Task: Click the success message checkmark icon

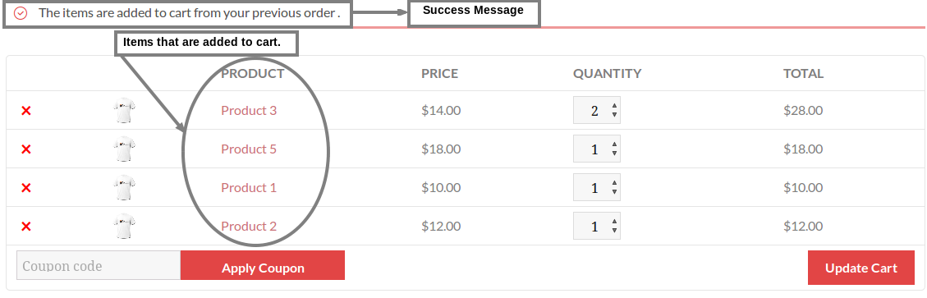Action: 21,13
